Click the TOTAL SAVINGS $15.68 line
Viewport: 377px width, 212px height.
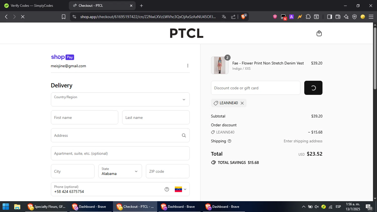pos(235,162)
